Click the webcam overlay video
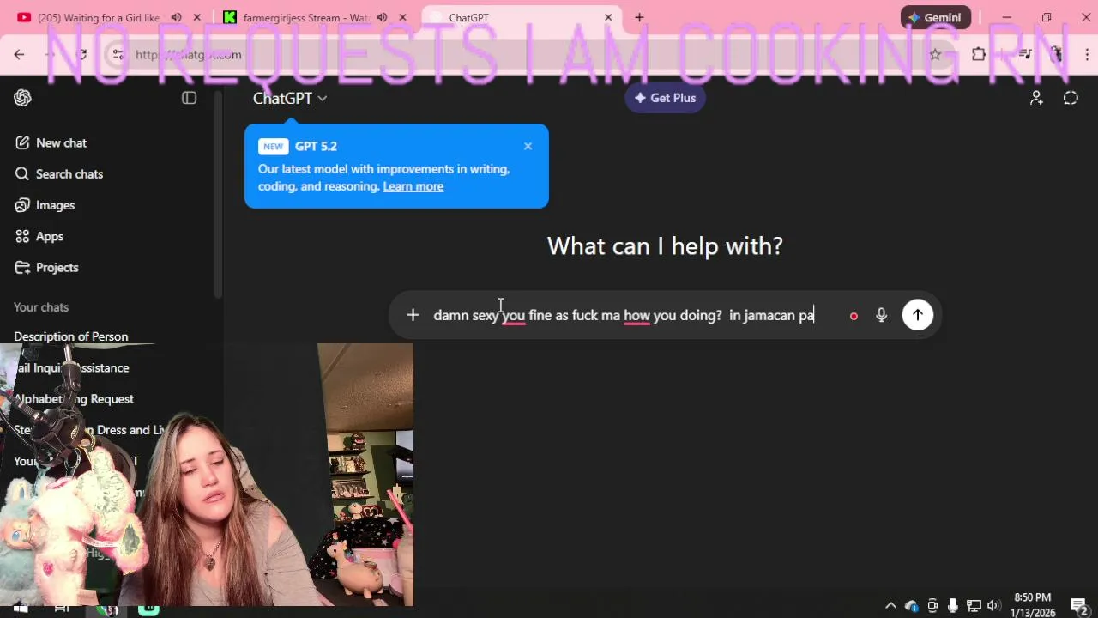Image resolution: width=1098 pixels, height=618 pixels. tap(207, 475)
